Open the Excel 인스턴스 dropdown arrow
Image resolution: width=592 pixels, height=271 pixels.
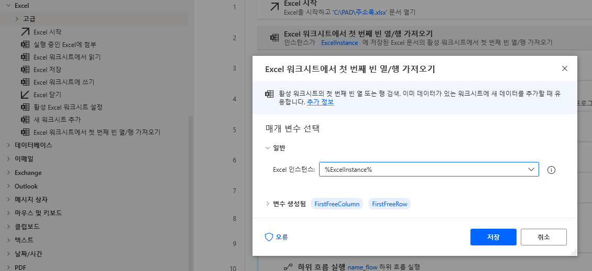coord(531,169)
